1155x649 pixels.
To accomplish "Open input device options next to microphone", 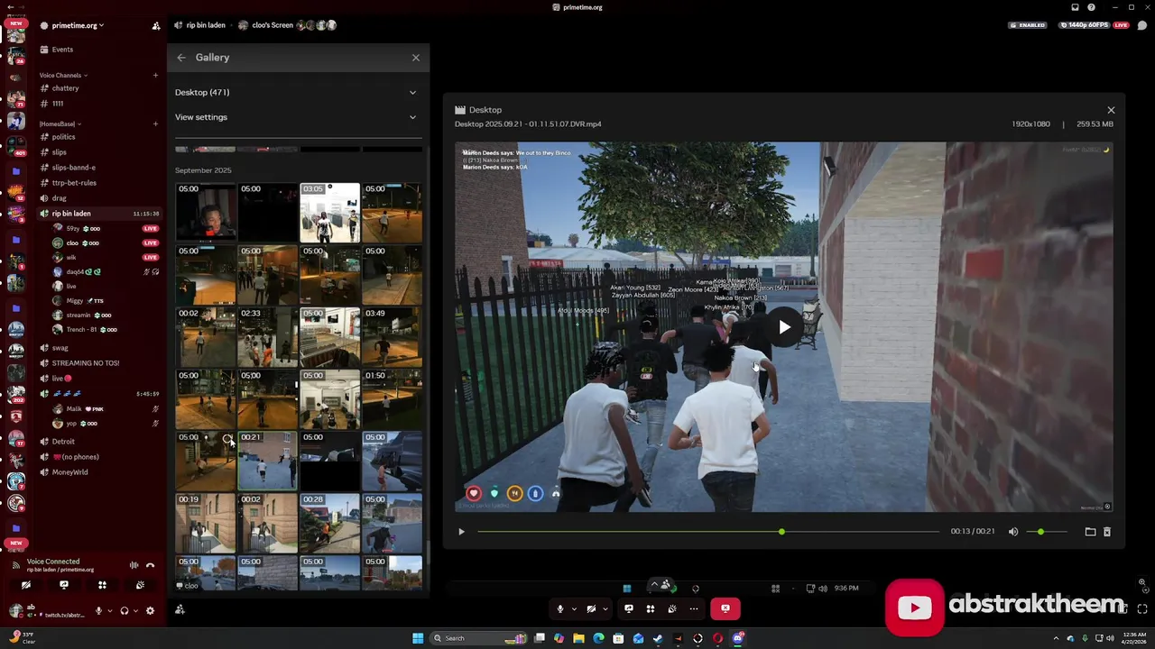I will (110, 610).
